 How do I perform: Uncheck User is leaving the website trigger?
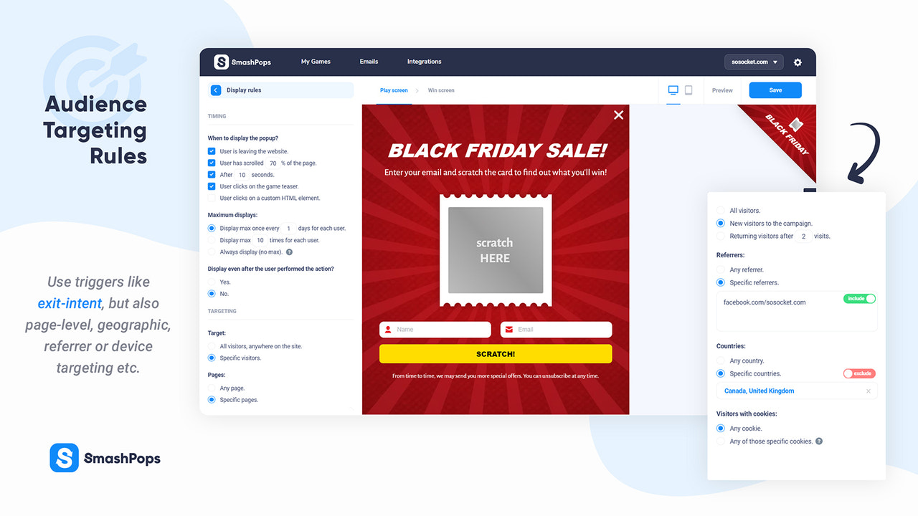[x=212, y=151]
